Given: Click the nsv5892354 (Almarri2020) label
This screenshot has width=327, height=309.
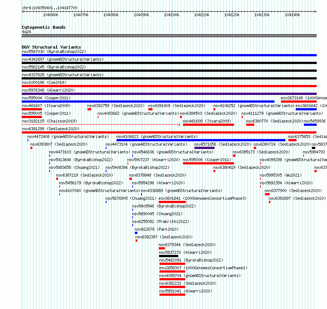Looking at the screenshot, I should click(x=286, y=183).
